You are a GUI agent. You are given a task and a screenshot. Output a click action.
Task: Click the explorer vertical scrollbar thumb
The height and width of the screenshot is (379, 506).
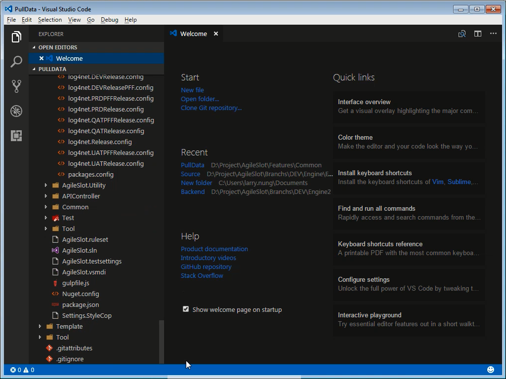pos(162,342)
